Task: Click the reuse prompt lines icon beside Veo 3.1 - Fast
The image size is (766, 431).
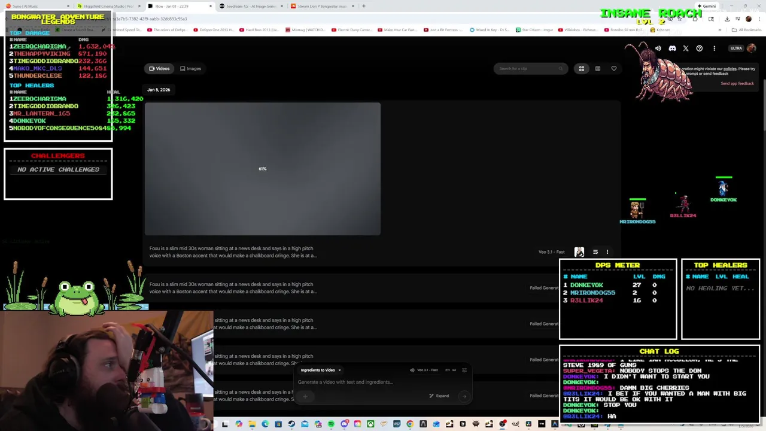Action: coord(595,252)
